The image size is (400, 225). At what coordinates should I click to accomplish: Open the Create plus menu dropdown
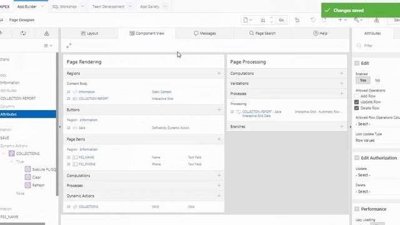tap(342, 20)
